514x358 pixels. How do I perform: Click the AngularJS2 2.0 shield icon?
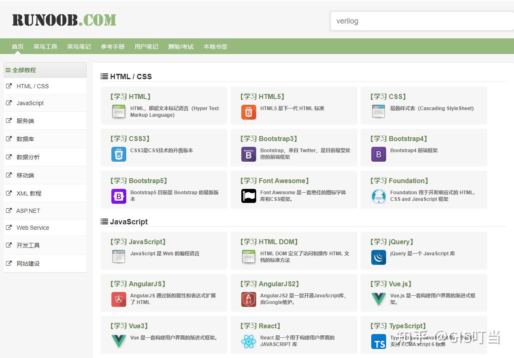click(x=249, y=299)
